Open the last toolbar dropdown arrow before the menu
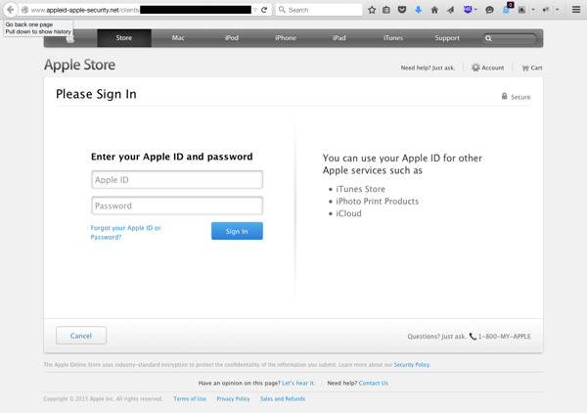This screenshot has height=413, width=587. tap(557, 10)
